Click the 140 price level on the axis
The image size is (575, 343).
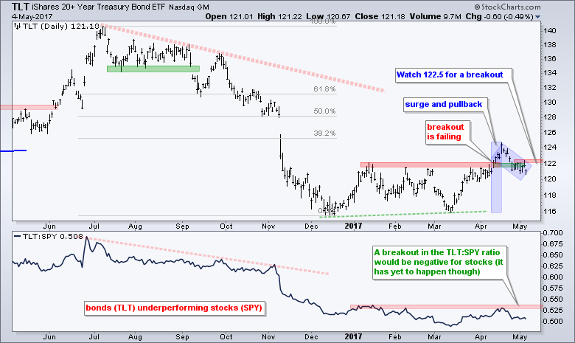(551, 31)
